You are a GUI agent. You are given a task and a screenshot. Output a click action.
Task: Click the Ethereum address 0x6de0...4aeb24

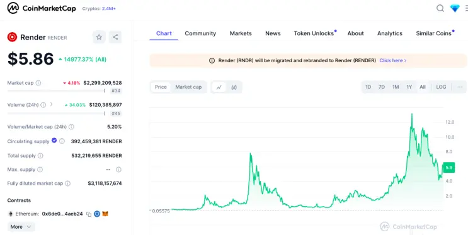point(62,214)
